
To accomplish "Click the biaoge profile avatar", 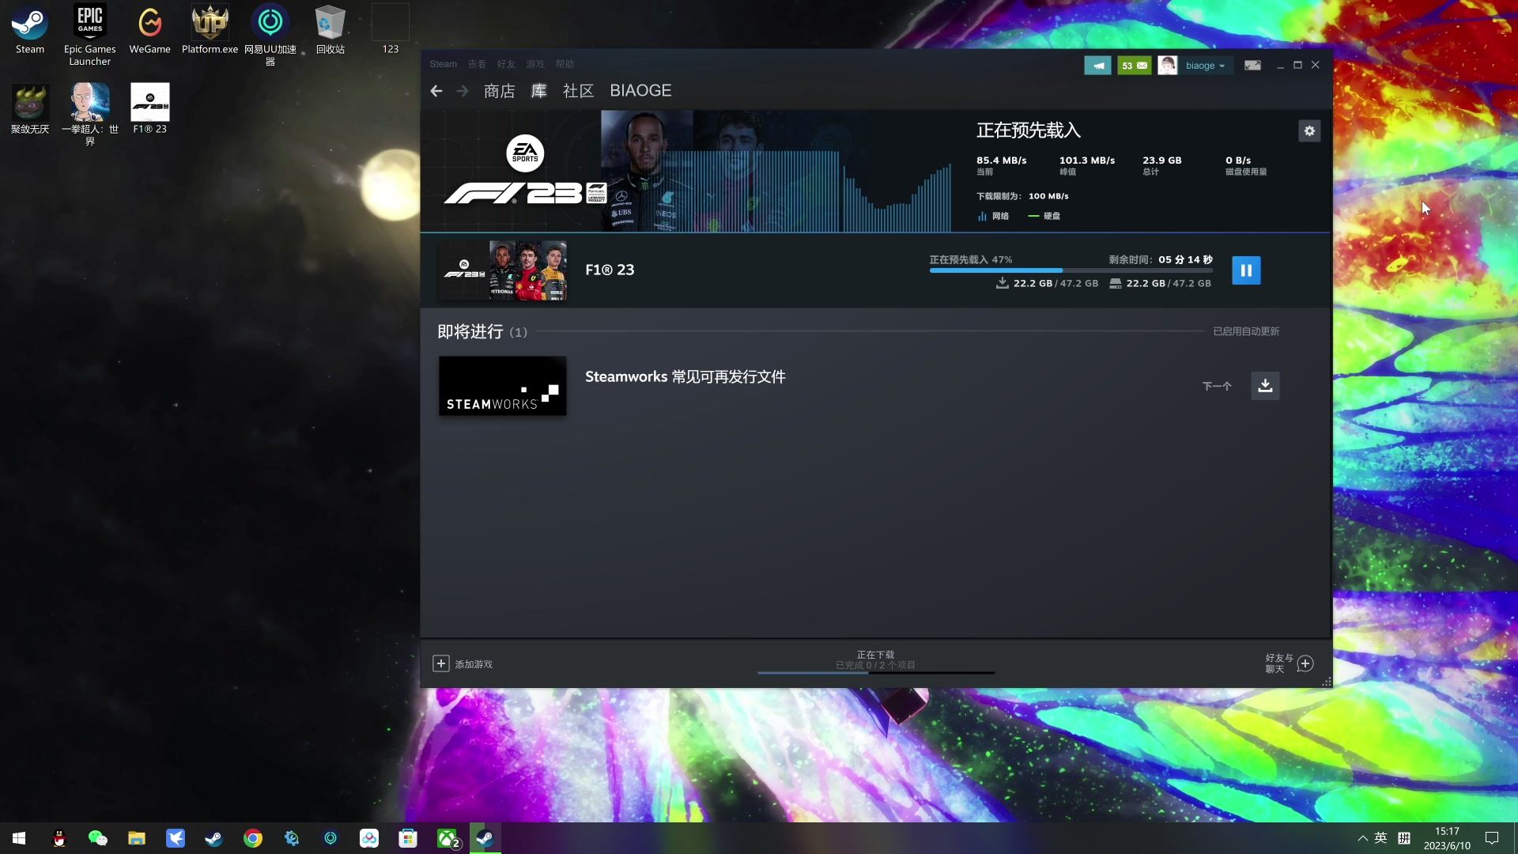I will coord(1167,66).
